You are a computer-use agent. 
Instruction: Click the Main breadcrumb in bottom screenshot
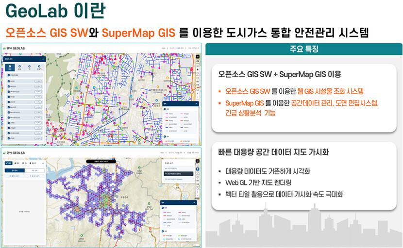pos(163,153)
